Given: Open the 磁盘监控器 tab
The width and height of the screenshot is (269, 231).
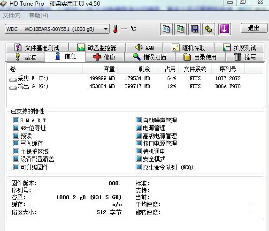Looking at the screenshot, I should click(x=97, y=48).
